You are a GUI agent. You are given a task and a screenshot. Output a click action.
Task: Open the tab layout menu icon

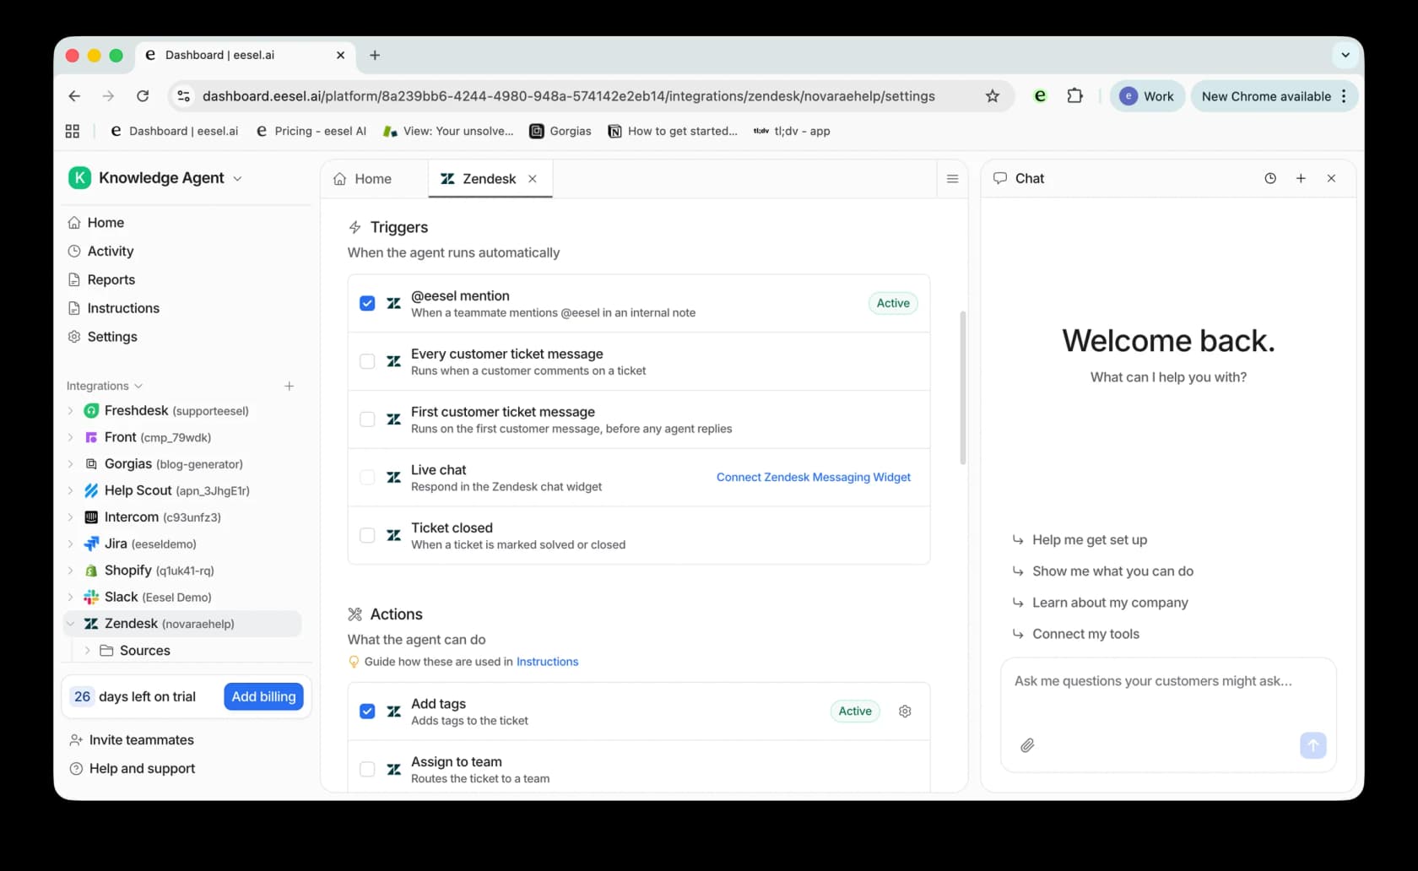click(952, 179)
